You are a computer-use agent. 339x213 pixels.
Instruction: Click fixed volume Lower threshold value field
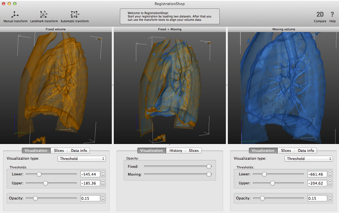(x=90, y=174)
